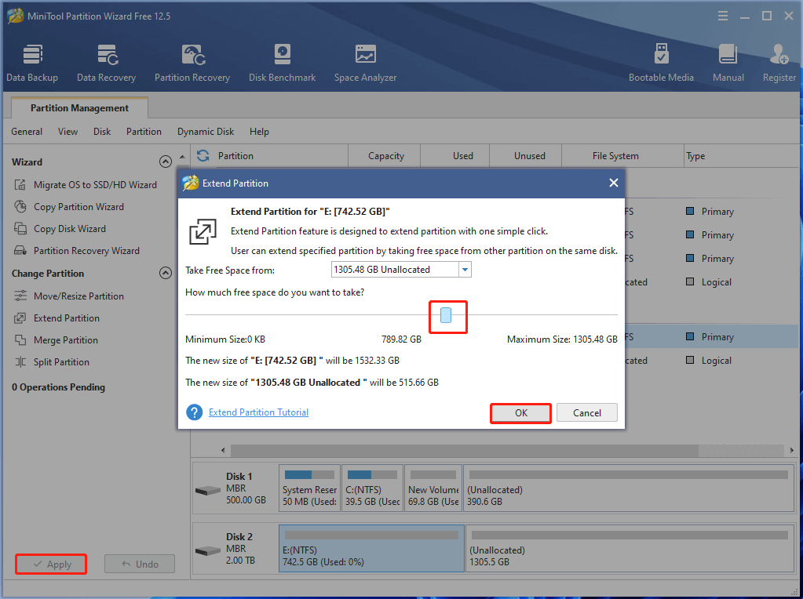This screenshot has height=599, width=803.
Task: Click the free space slider handle
Action: (x=446, y=315)
